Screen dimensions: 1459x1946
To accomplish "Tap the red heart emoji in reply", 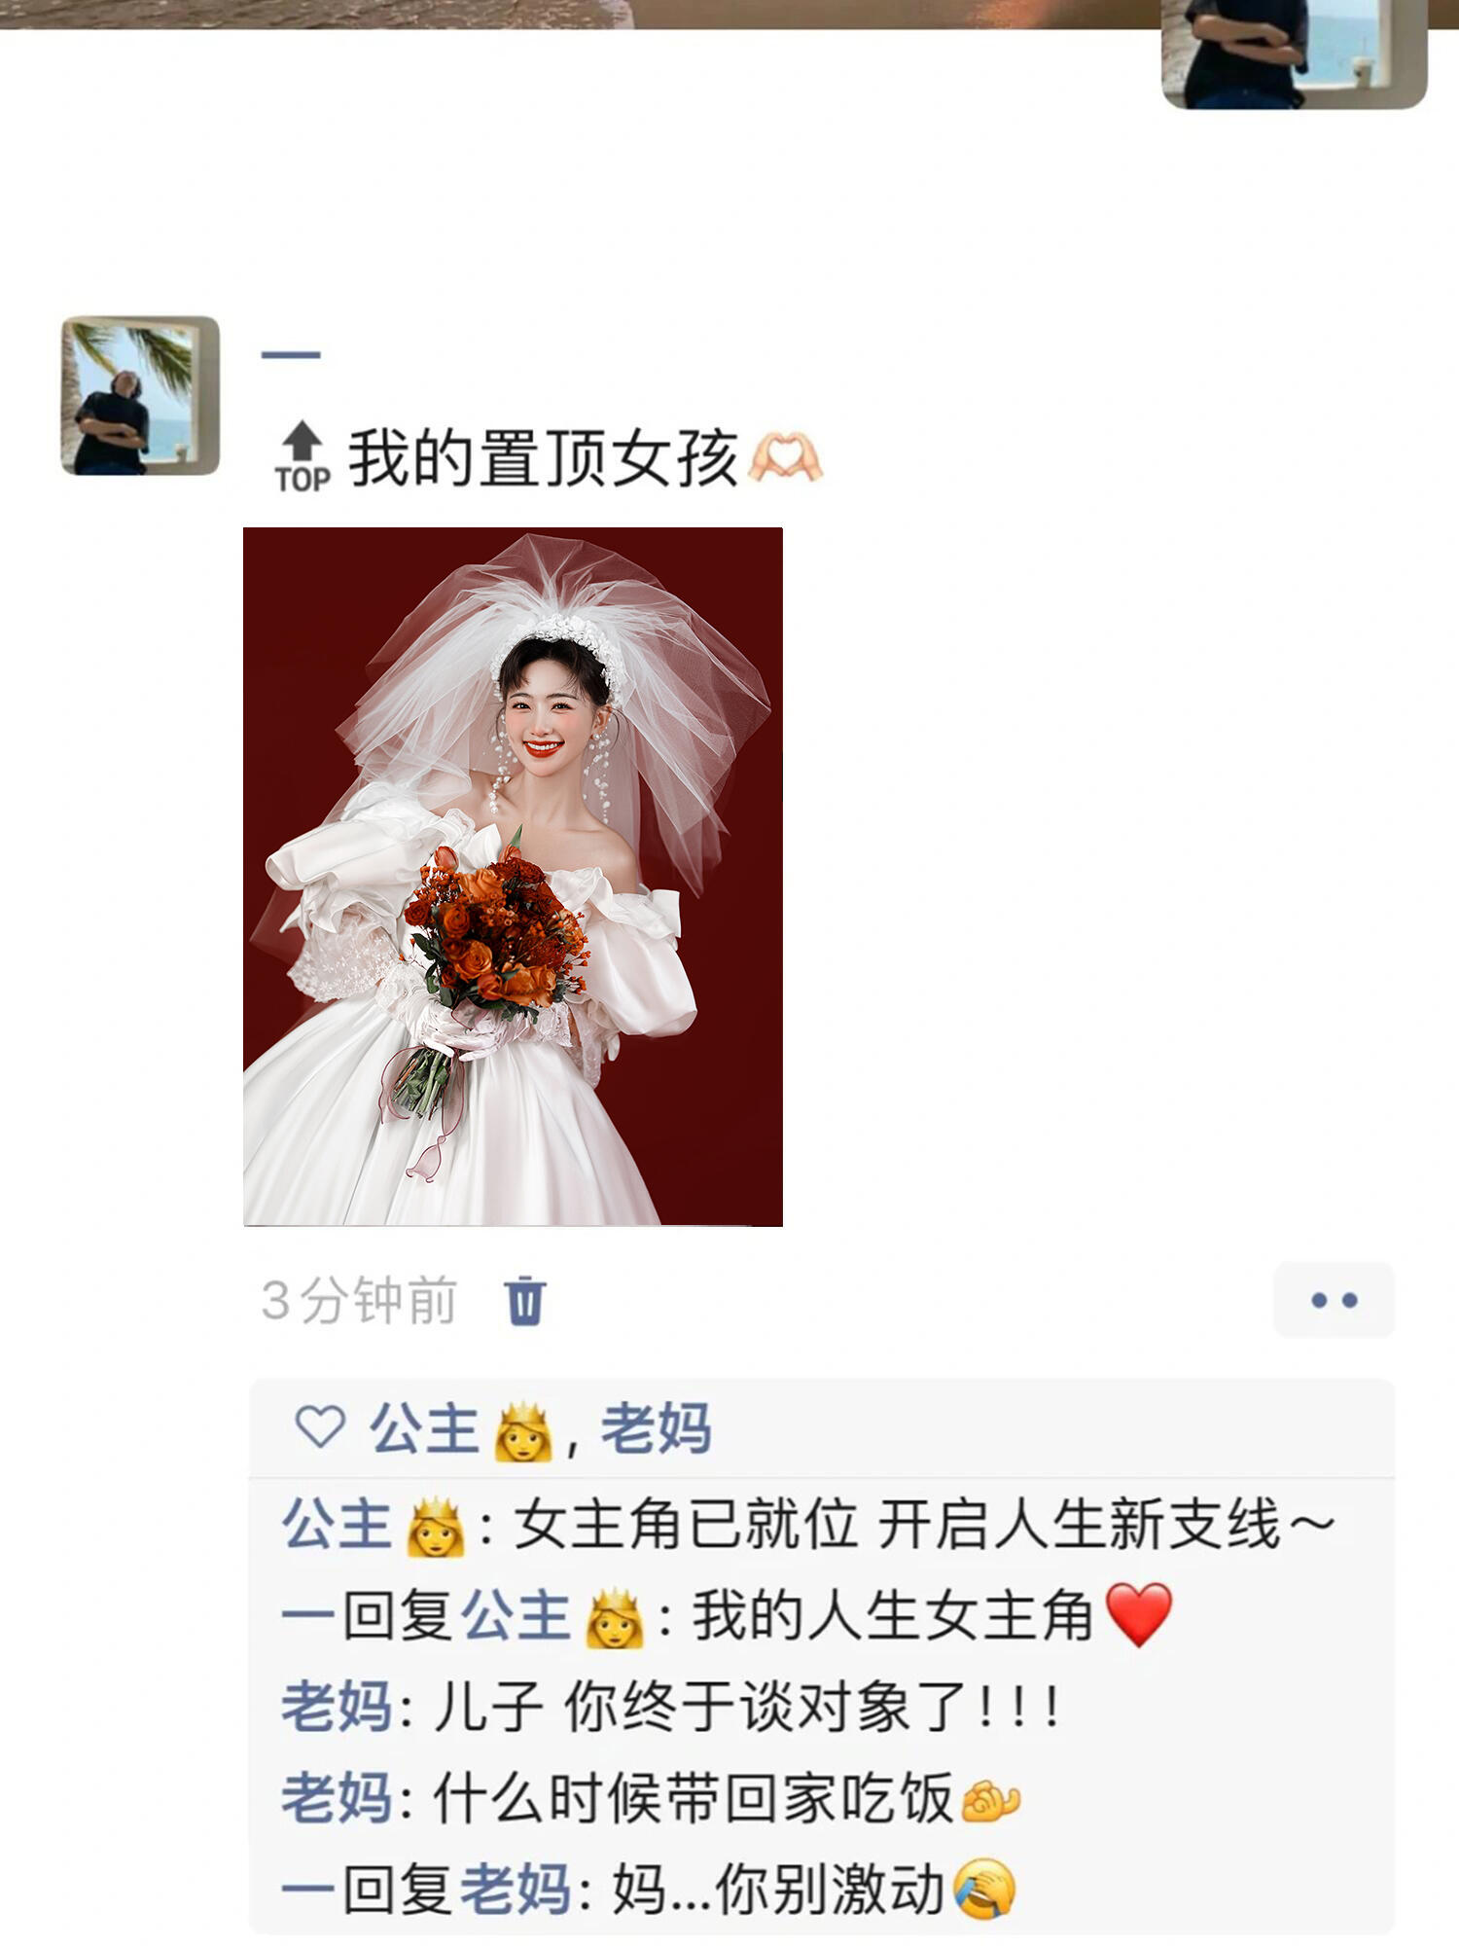I will [x=1139, y=1614].
